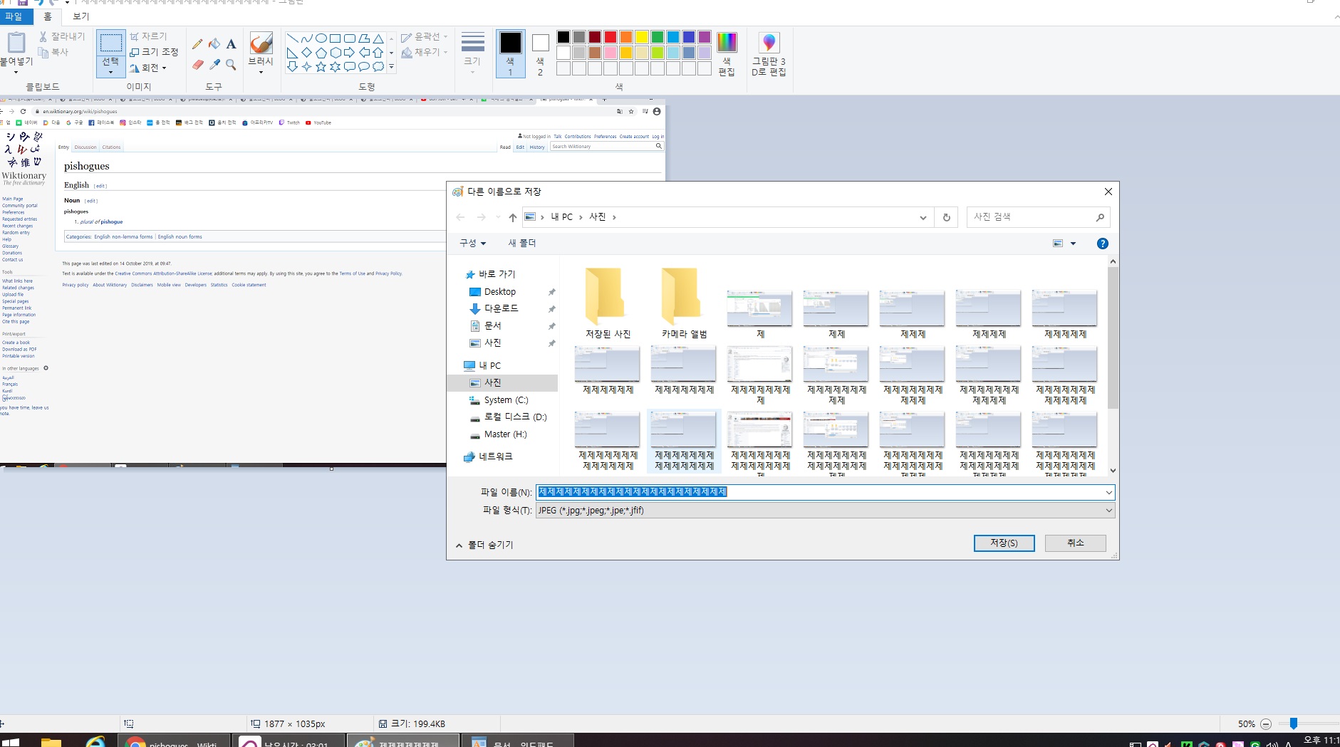This screenshot has width=1340, height=747.
Task: Click the Crop (자르기) tool
Action: (x=148, y=36)
